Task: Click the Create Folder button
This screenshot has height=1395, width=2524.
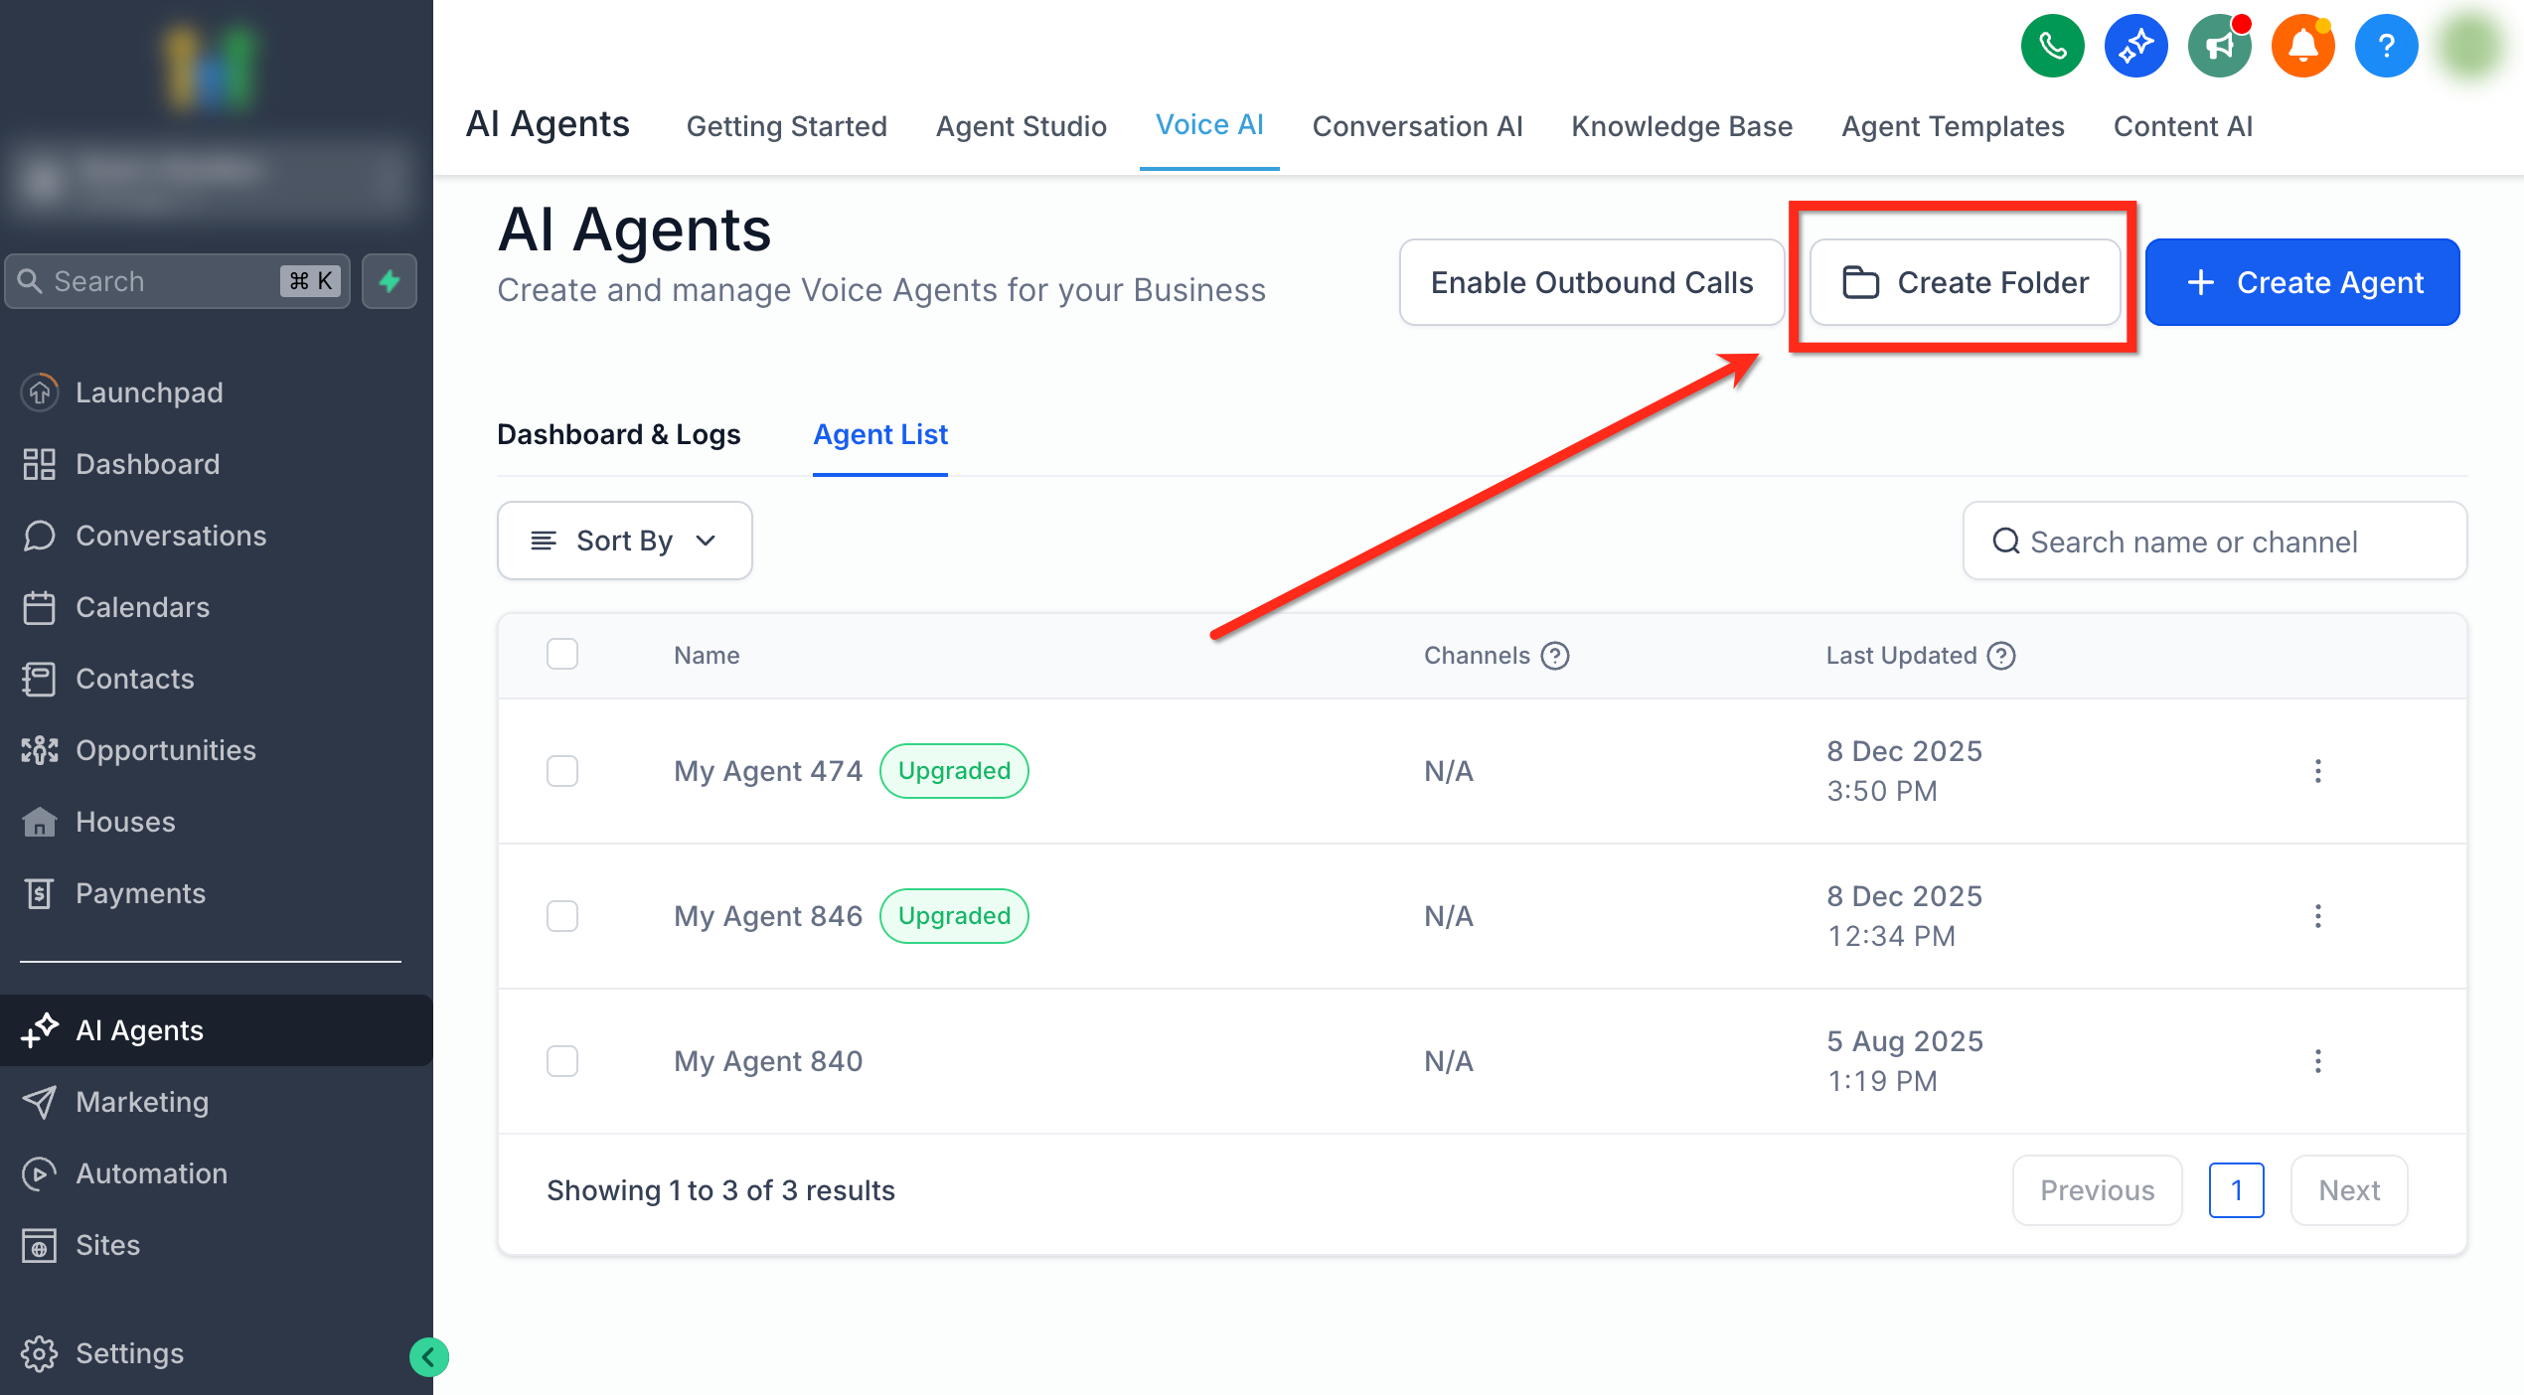Action: pos(1965,282)
